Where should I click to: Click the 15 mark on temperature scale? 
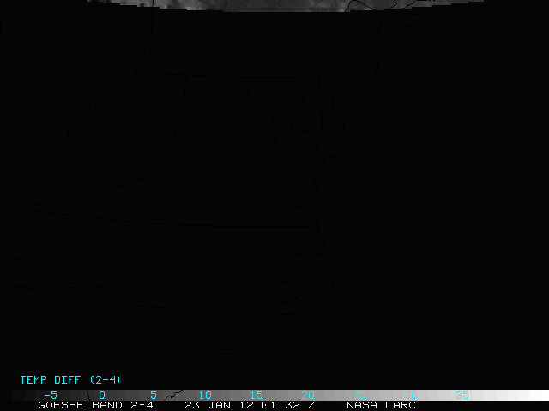point(256,396)
